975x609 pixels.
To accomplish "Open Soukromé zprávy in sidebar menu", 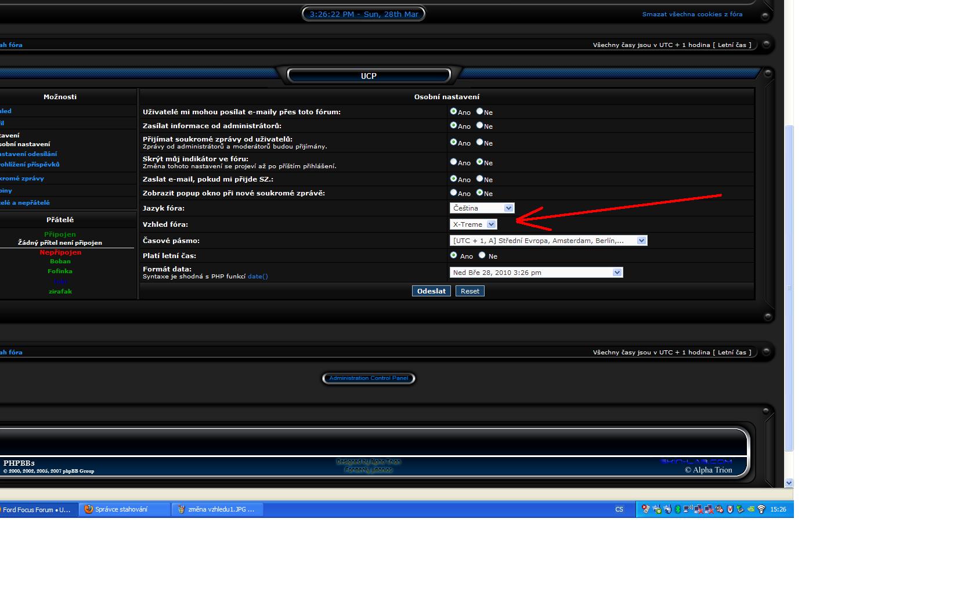I will (x=22, y=178).
